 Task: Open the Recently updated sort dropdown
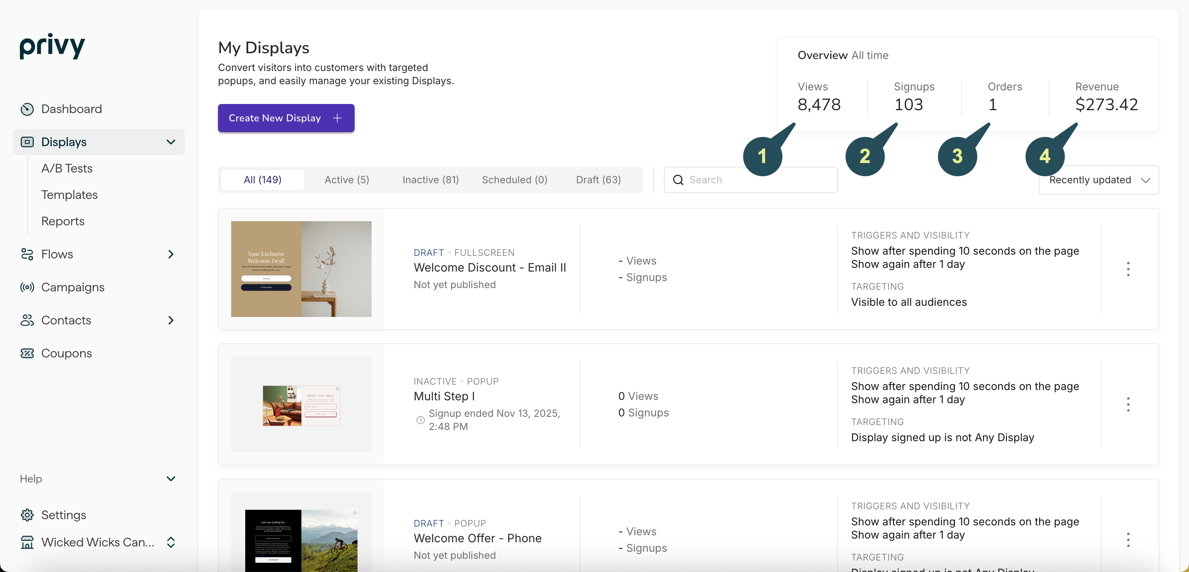tap(1098, 180)
